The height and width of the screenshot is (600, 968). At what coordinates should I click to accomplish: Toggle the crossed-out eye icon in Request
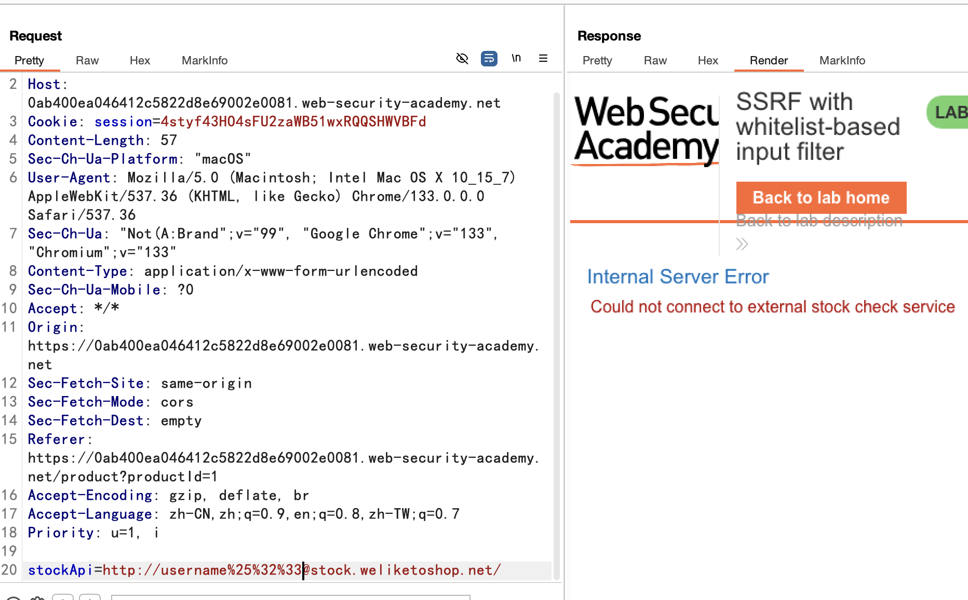(462, 59)
